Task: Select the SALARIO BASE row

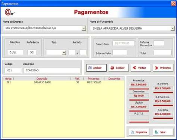Action: [63, 82]
